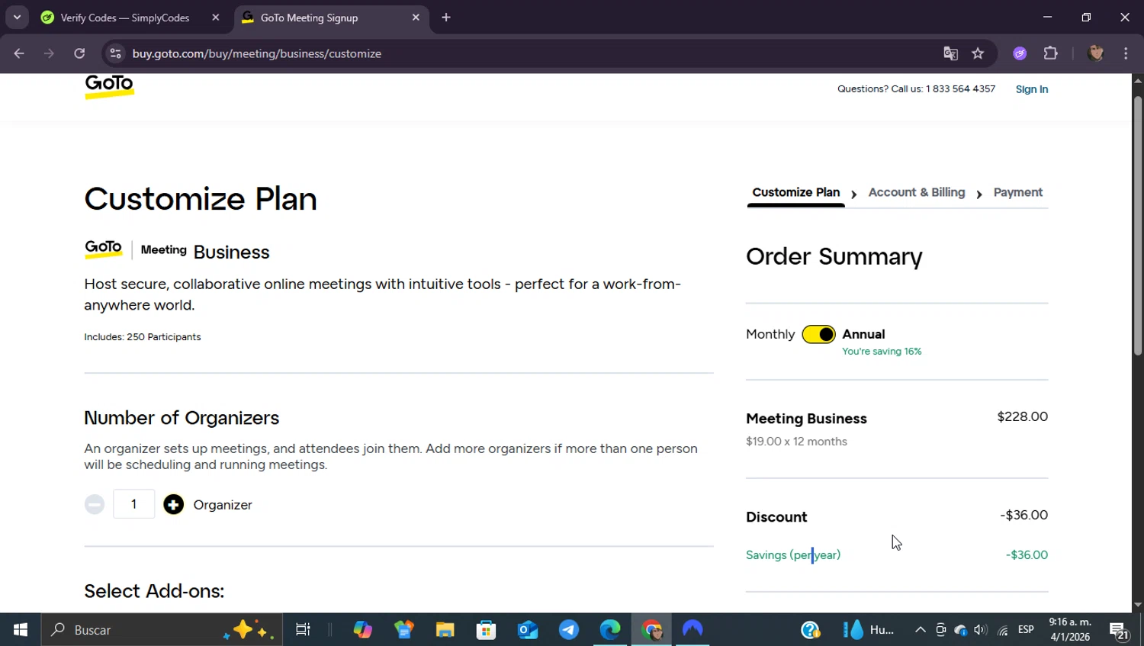Viewport: 1144px width, 646px height.
Task: Expand the tab search dropdown arrow
Action: point(17,18)
